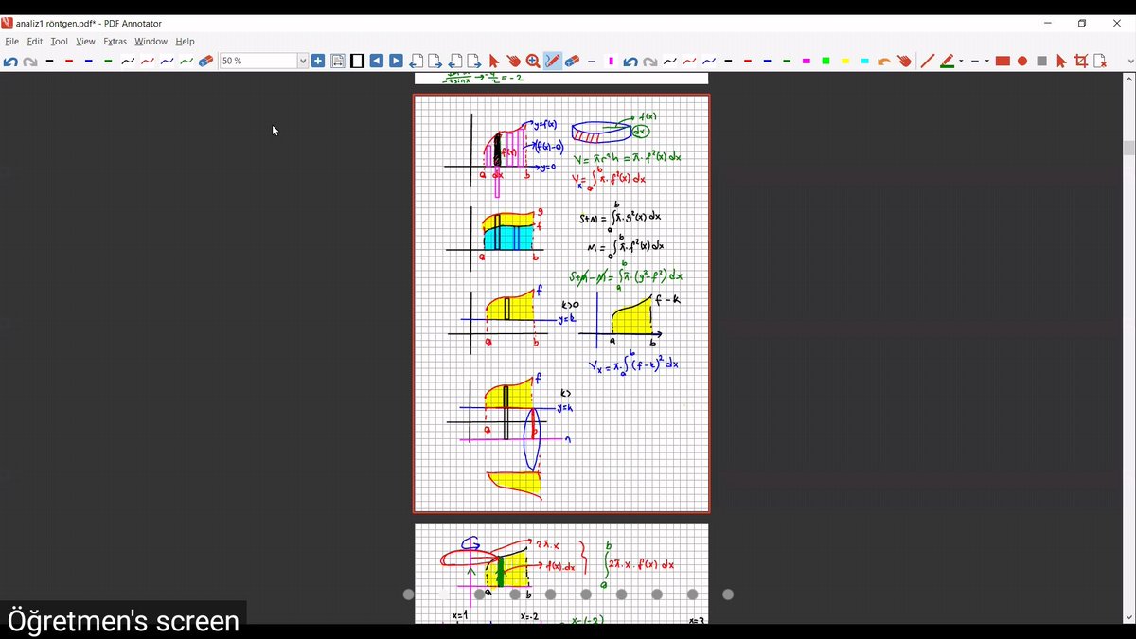Open the Edit menu

35,42
